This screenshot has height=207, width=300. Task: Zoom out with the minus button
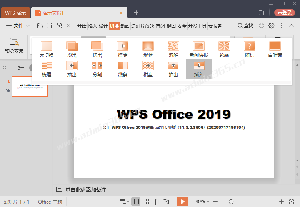pos(215,202)
